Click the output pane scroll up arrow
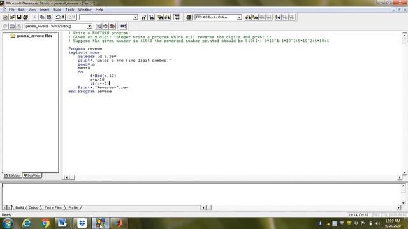408x229 pixels. (403, 186)
